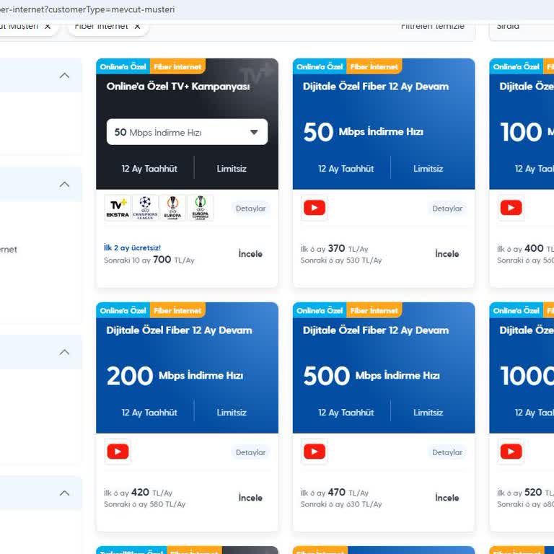Click YouTube icon on 1000 Mbps card
The width and height of the screenshot is (554, 554).
511,452
